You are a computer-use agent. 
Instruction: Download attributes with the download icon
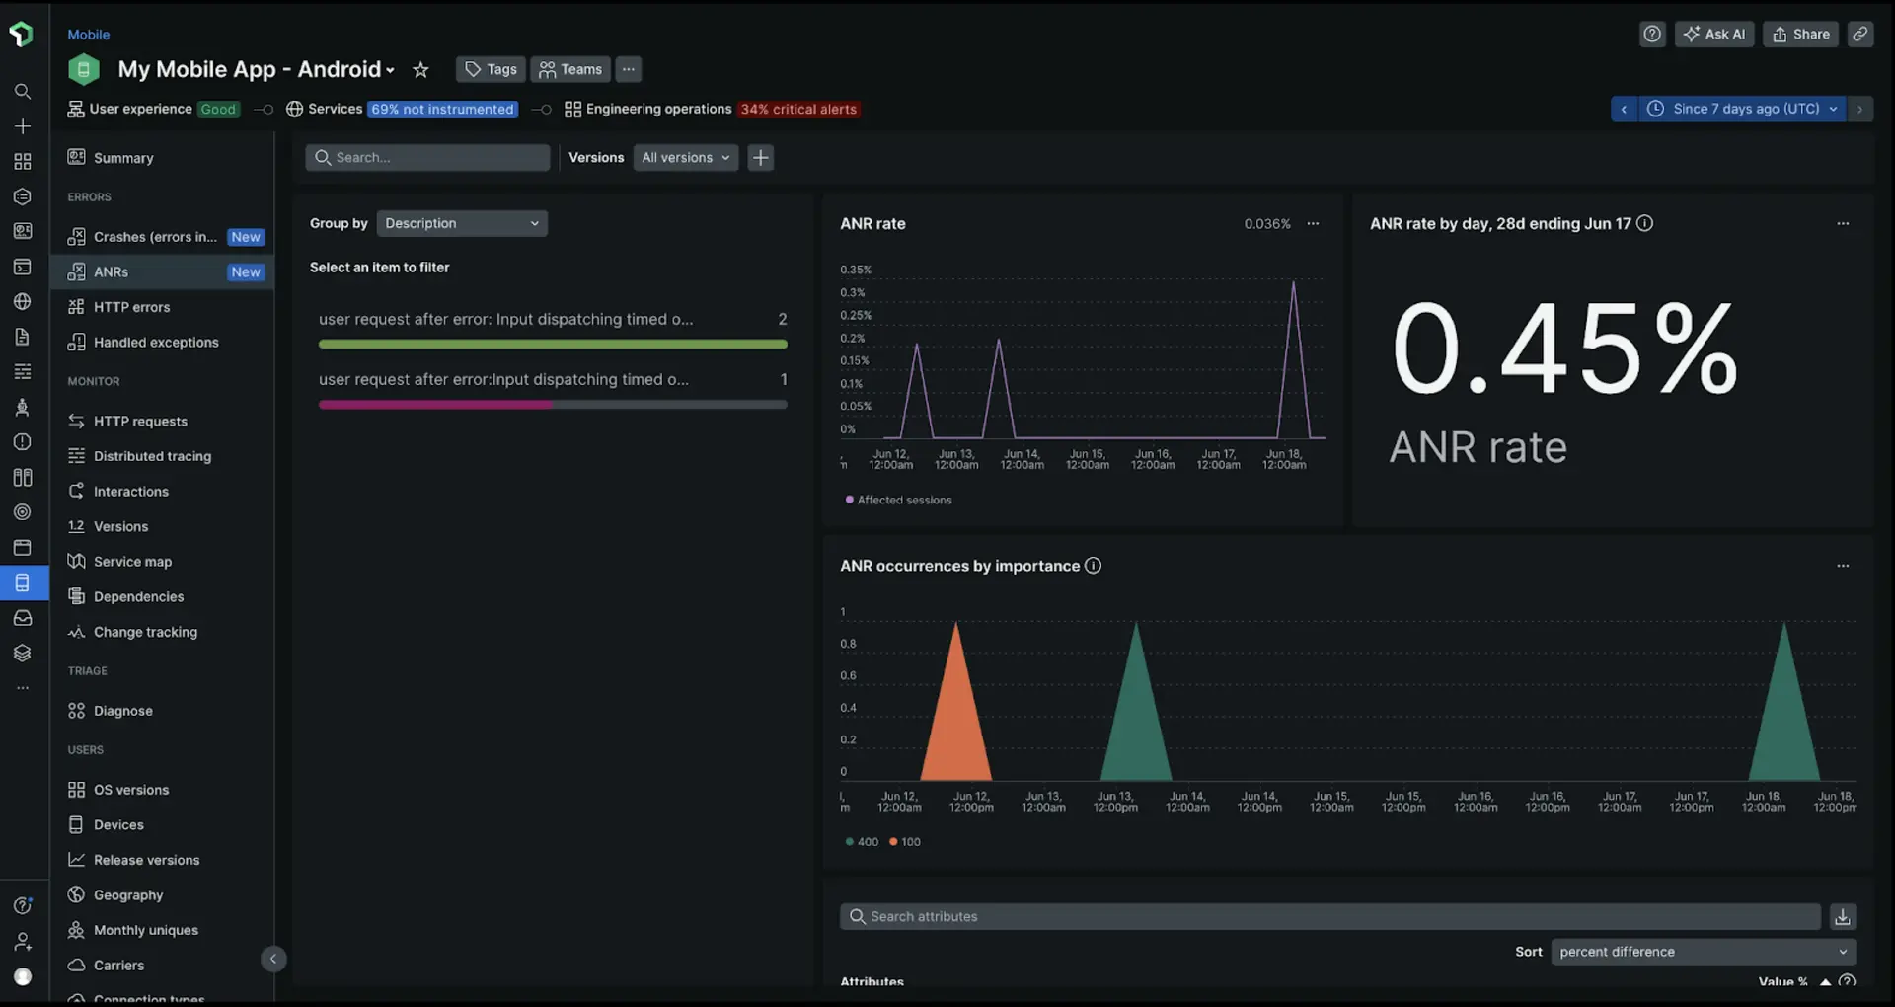tap(1843, 917)
